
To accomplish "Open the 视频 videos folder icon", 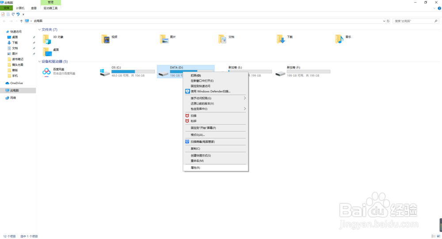I will click(x=106, y=39).
